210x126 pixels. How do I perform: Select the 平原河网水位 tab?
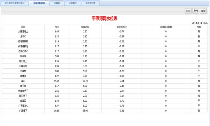[39, 3]
